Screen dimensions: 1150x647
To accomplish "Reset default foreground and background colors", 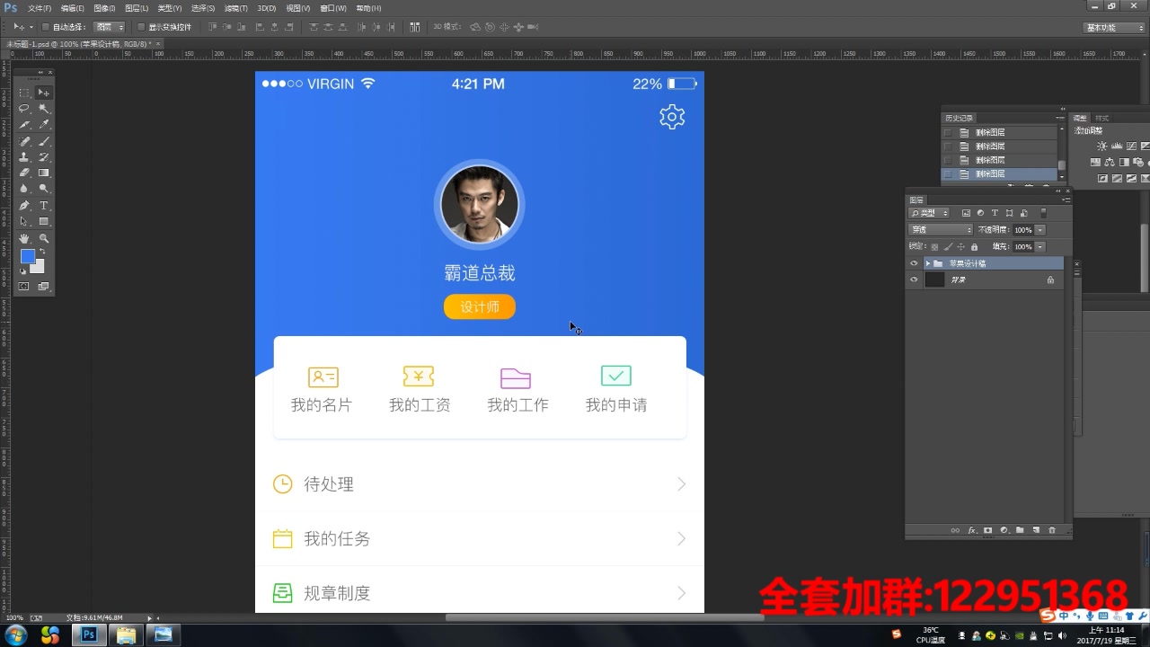I will coord(23,271).
